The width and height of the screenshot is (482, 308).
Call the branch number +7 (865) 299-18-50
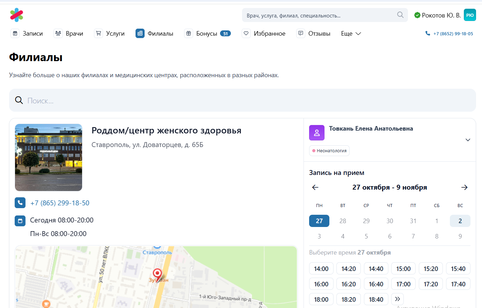click(x=60, y=203)
